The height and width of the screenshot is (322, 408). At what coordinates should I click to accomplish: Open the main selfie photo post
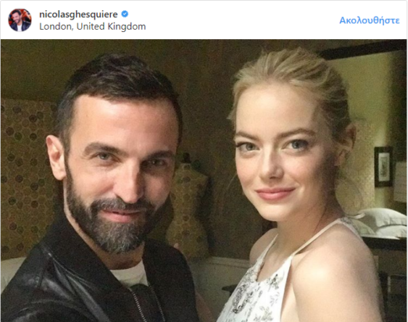[x=204, y=181]
